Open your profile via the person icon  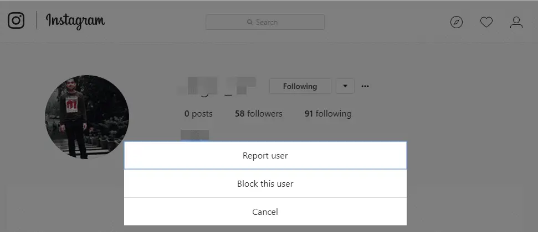pos(516,23)
